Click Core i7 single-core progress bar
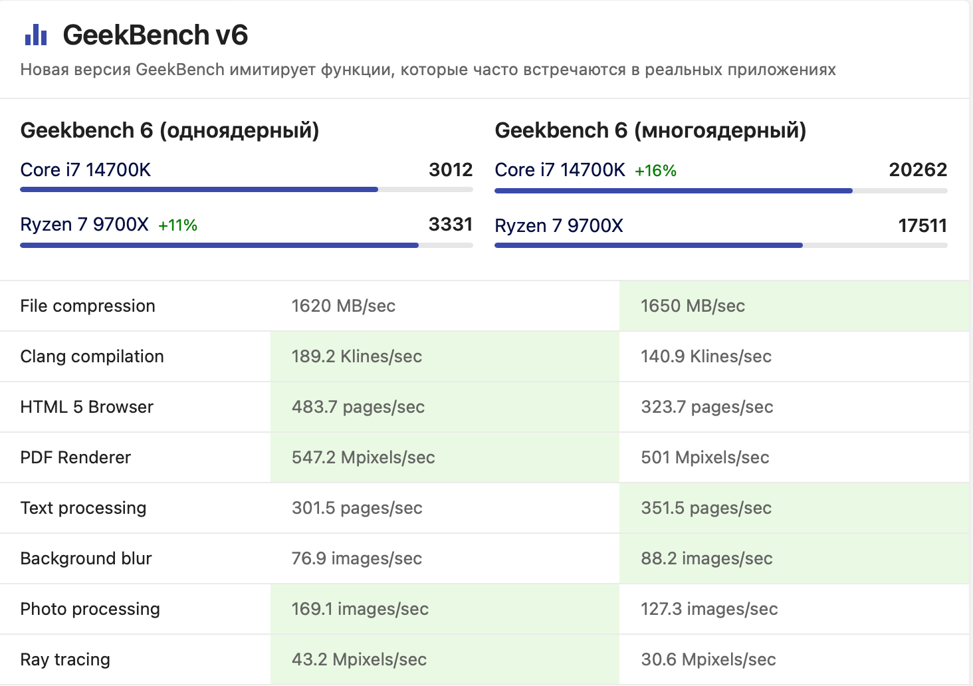 click(246, 189)
